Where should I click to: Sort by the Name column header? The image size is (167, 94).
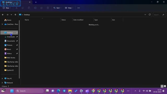coord(27,20)
